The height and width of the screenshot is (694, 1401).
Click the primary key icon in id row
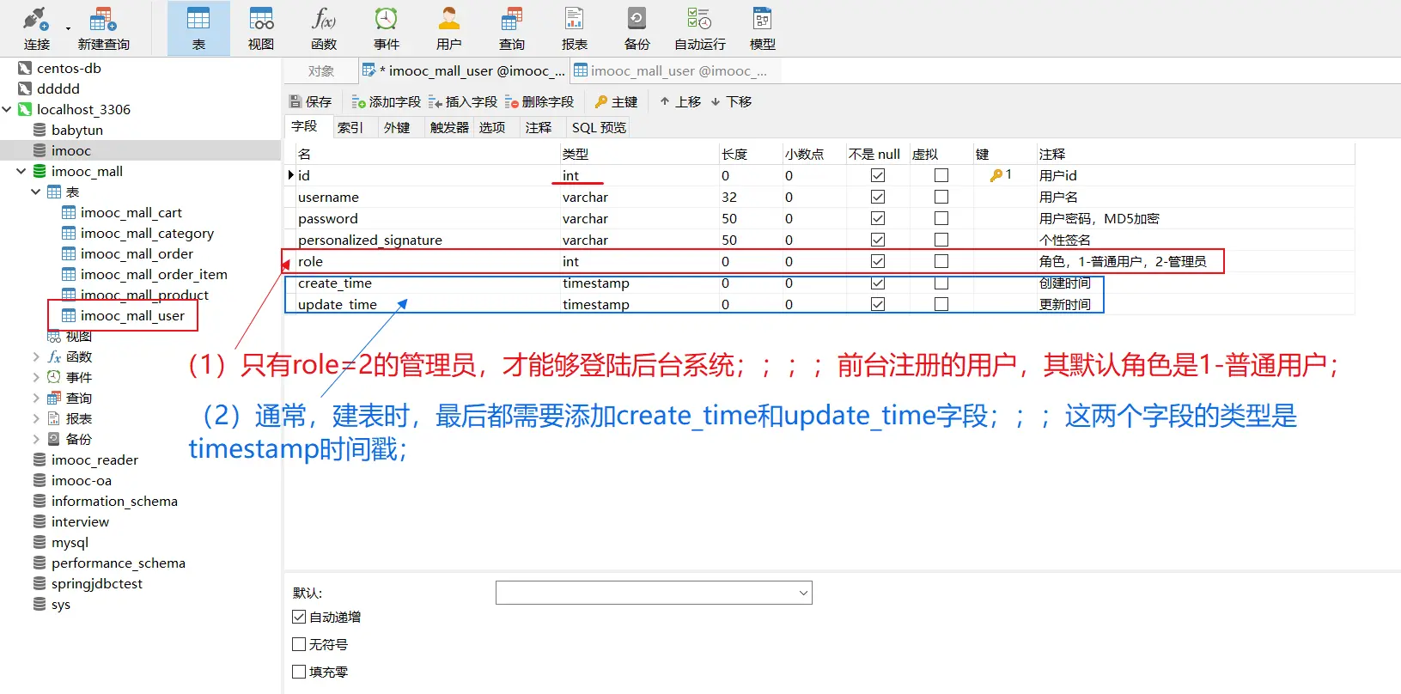coord(996,175)
